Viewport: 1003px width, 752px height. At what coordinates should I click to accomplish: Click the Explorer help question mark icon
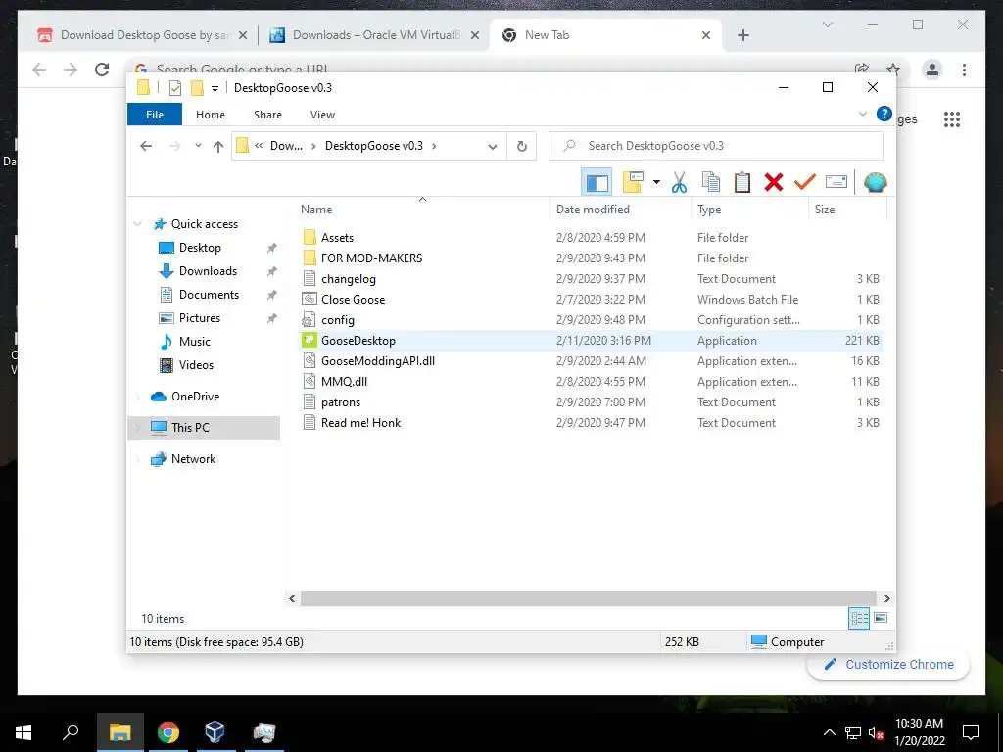(884, 114)
